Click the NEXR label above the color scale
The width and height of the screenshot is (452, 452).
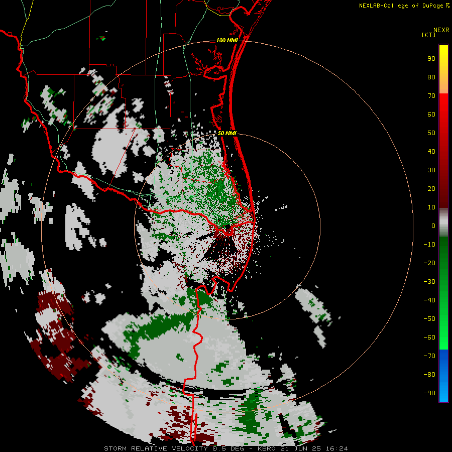tap(441, 30)
